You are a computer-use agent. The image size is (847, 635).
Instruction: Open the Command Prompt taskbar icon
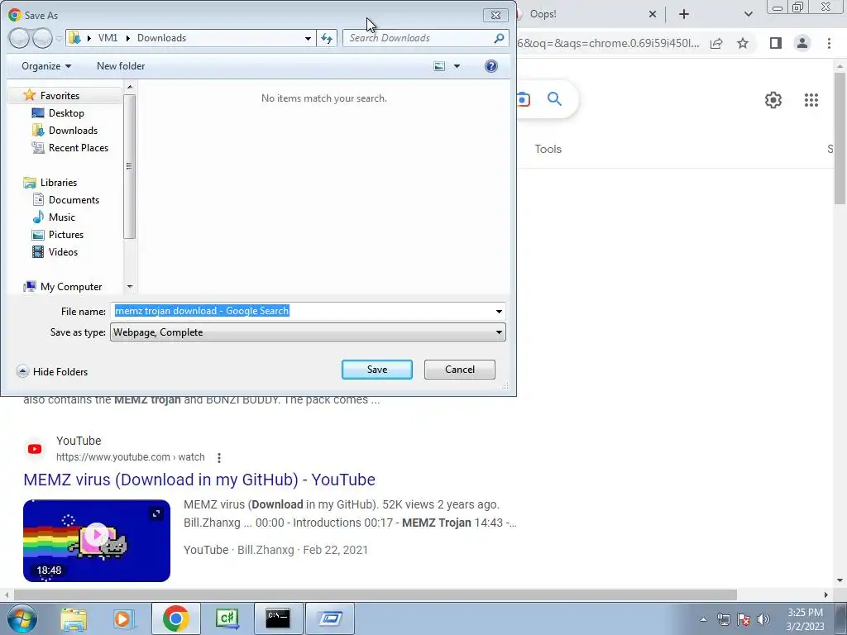pos(278,618)
